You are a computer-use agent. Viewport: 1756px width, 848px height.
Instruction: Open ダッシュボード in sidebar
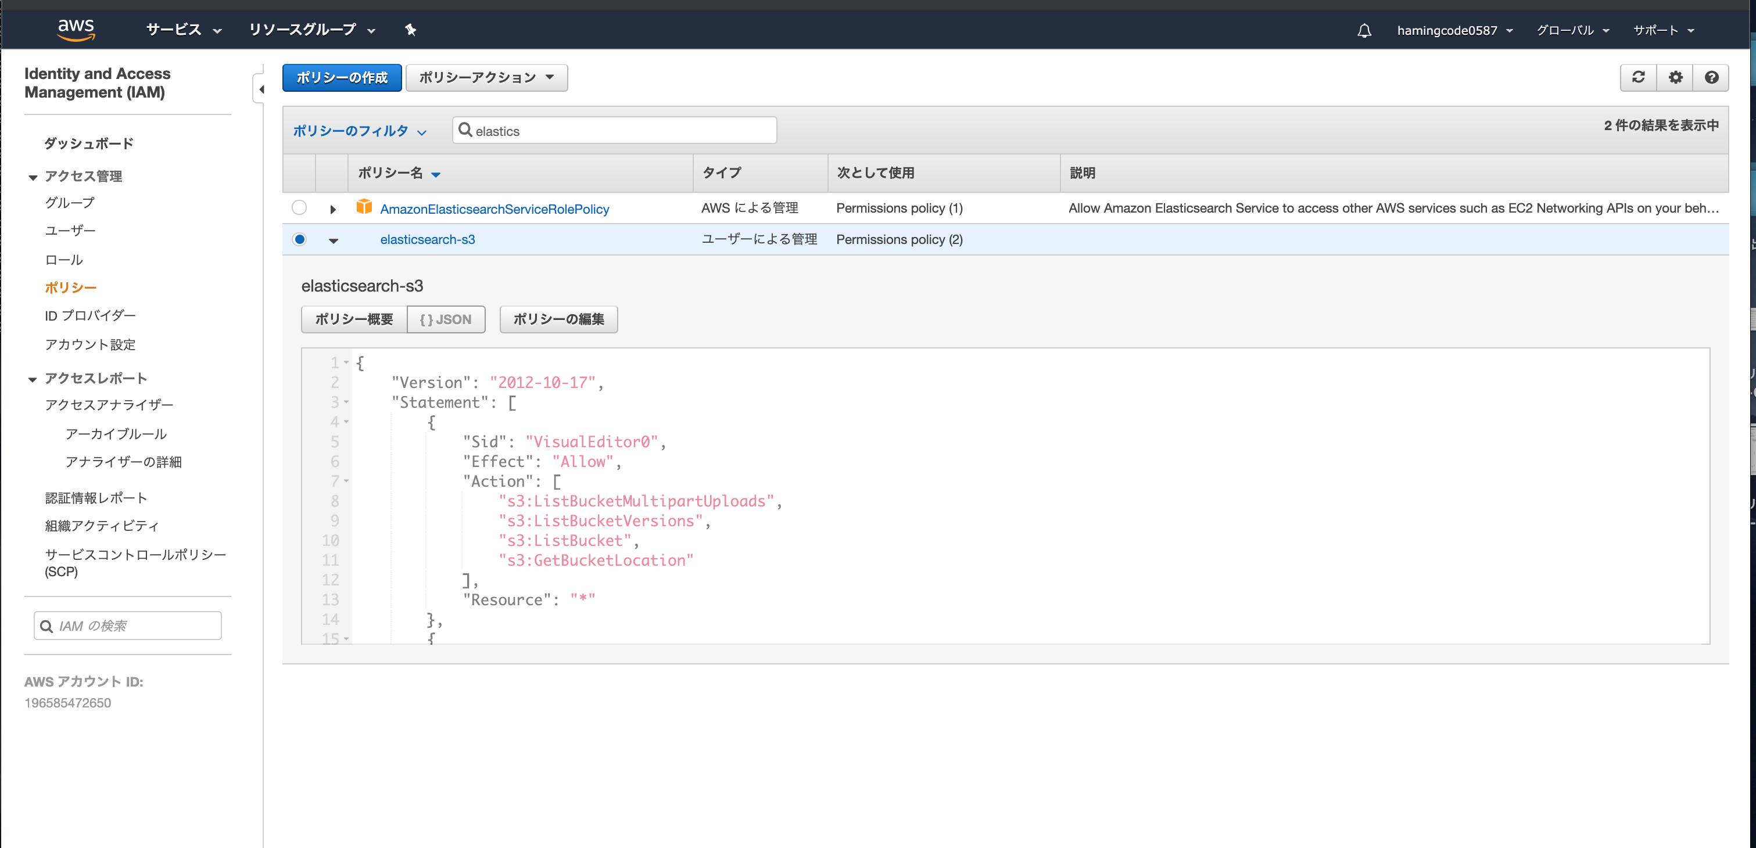(x=89, y=143)
